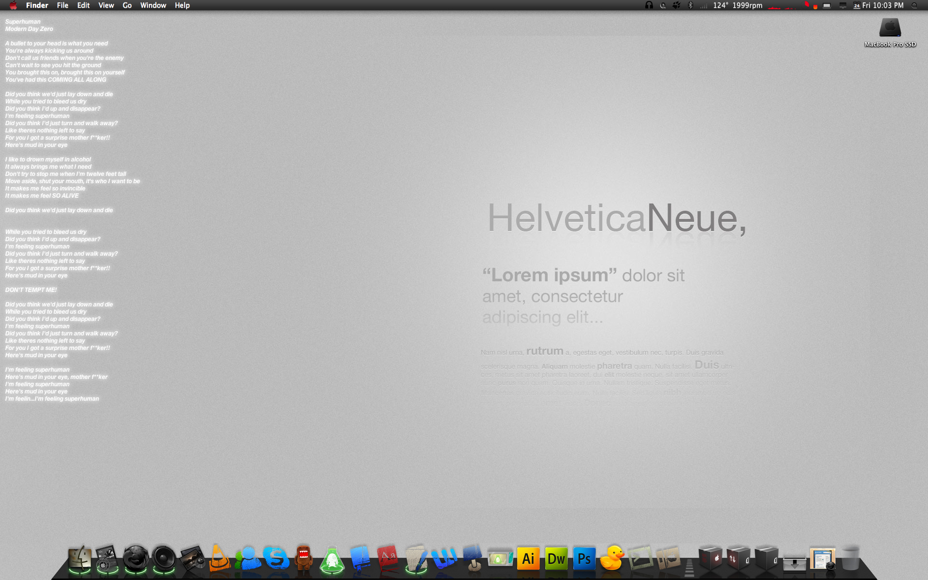Viewport: 928px width, 580px height.
Task: Launch Dreamweaver from the dock
Action: (x=556, y=559)
